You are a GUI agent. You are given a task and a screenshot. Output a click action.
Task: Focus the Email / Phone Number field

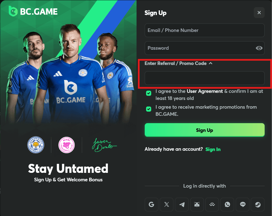pyautogui.click(x=204, y=30)
